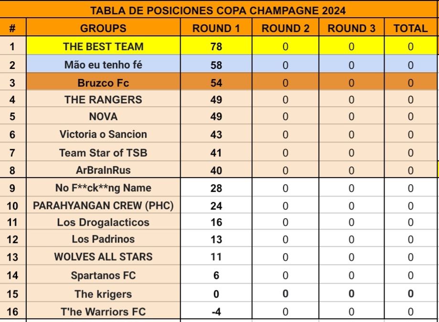Click THE BEST TEAM yellow cell
Screen dimensions: 439x322
pos(103,46)
